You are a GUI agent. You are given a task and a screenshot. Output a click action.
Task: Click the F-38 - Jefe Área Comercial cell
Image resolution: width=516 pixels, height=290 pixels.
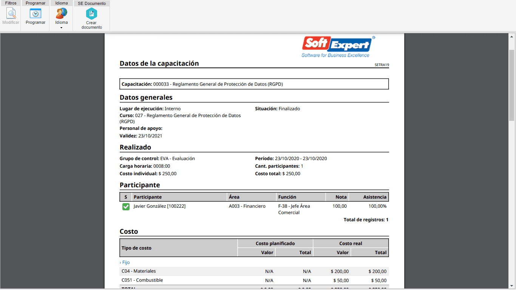(294, 210)
